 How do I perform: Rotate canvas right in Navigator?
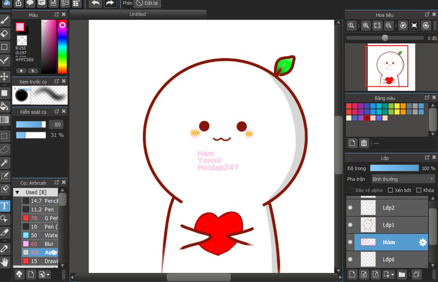tap(426, 26)
